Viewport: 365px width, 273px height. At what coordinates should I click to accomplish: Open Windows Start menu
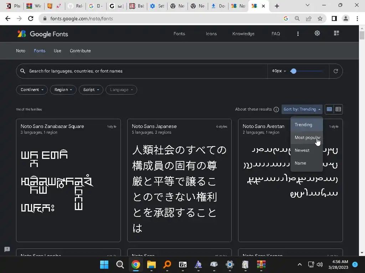click(104, 264)
